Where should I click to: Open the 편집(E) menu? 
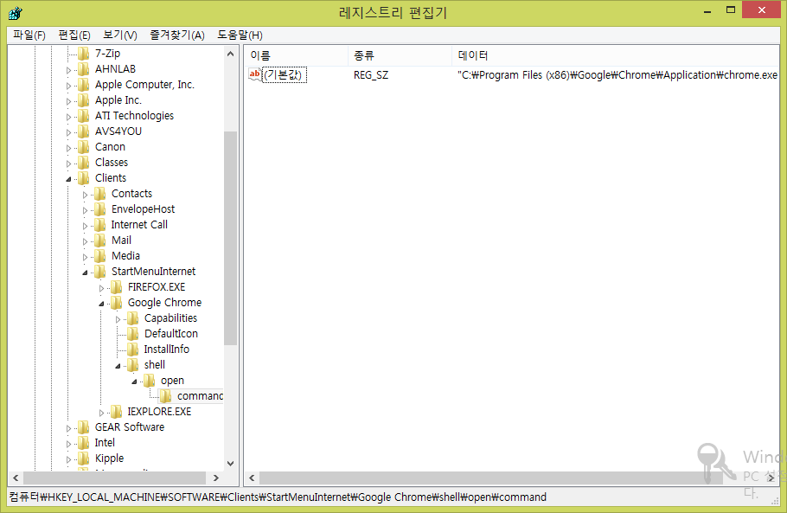click(74, 35)
